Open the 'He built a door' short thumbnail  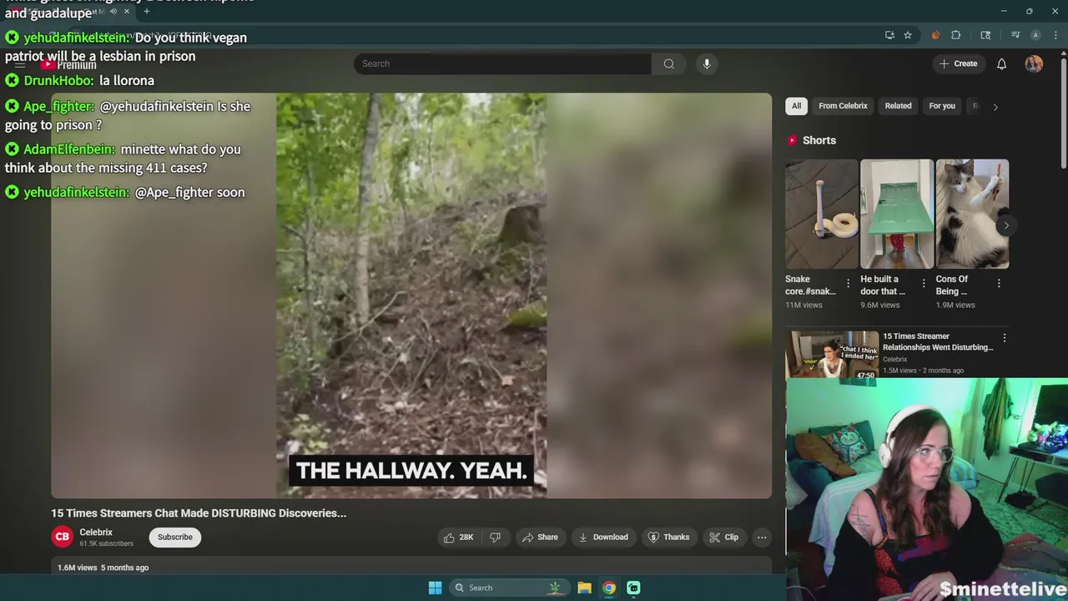897,214
